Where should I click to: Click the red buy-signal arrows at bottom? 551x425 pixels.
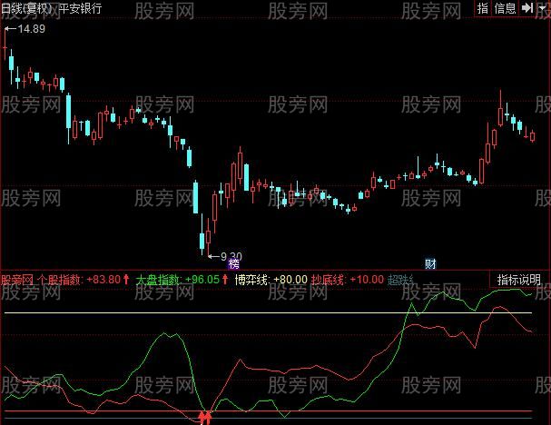pyautogui.click(x=206, y=417)
